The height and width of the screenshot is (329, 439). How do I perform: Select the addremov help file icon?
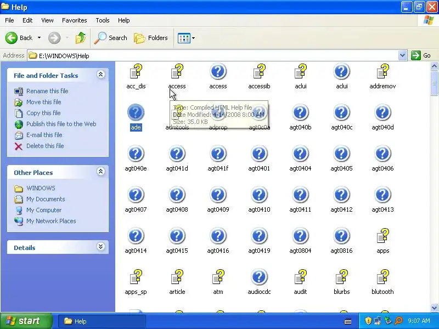pyautogui.click(x=382, y=71)
